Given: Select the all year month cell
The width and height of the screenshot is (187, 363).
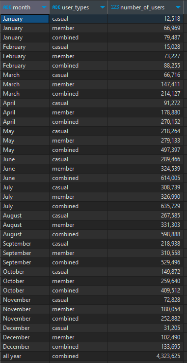Looking at the screenshot, I should 25,356.
